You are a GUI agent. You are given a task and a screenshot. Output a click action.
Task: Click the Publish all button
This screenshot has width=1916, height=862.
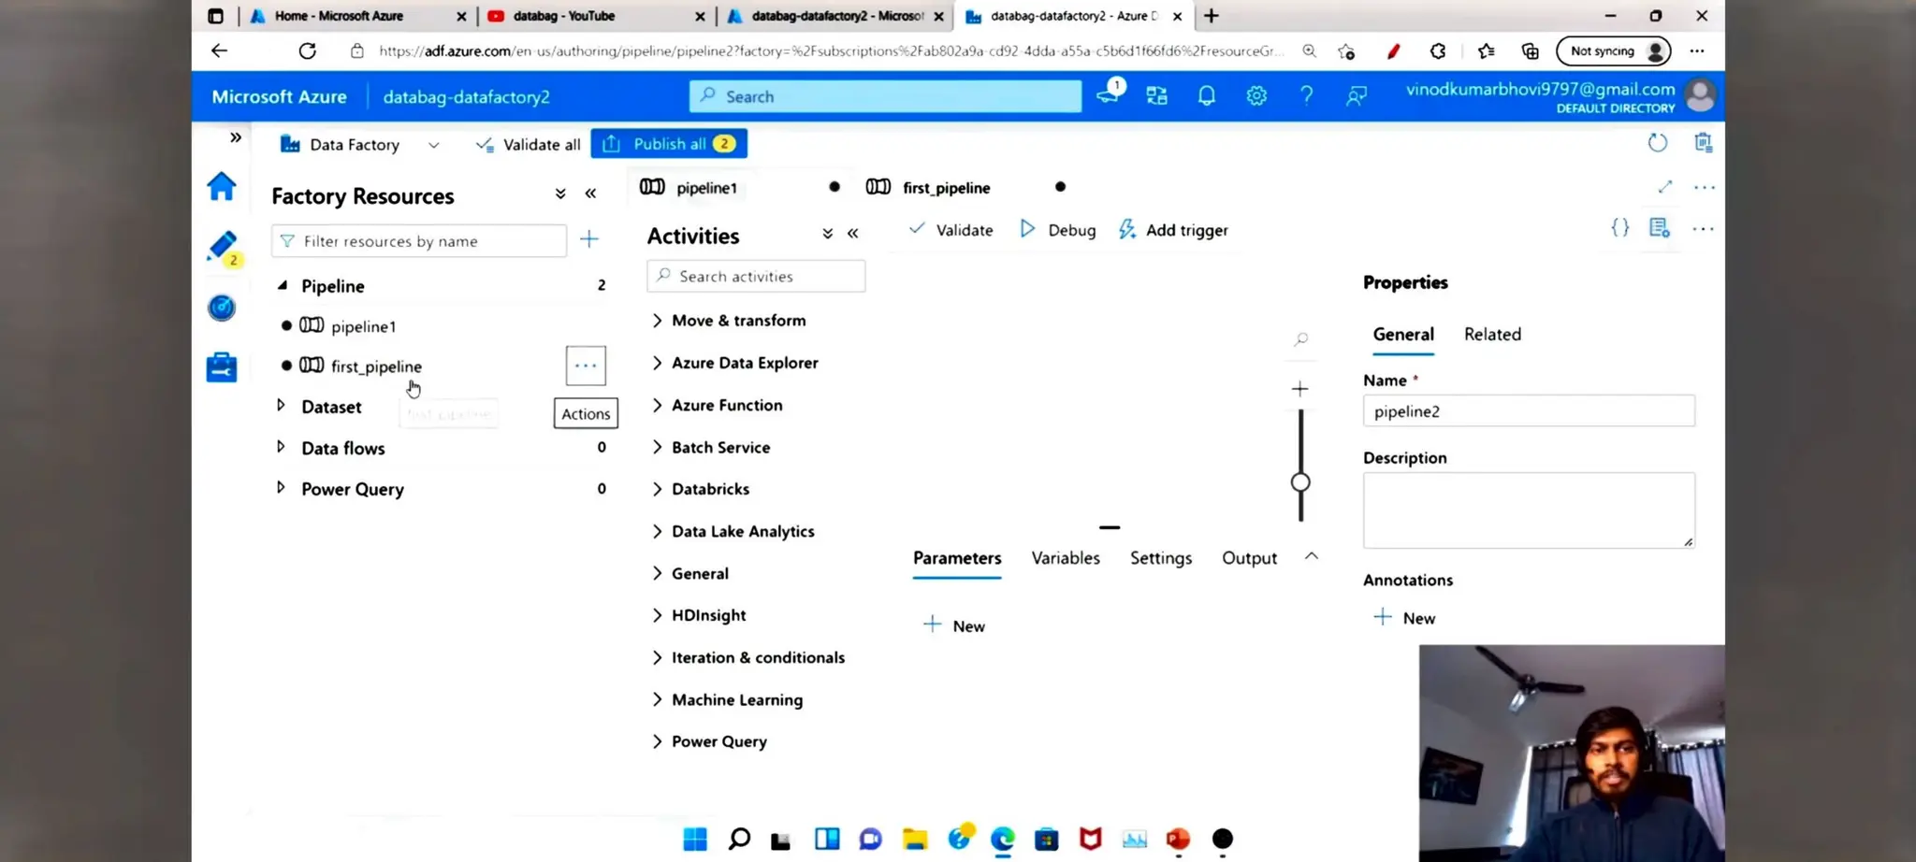pos(669,144)
